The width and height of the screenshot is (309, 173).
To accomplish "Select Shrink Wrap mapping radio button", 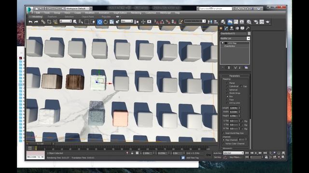I will tap(227, 93).
